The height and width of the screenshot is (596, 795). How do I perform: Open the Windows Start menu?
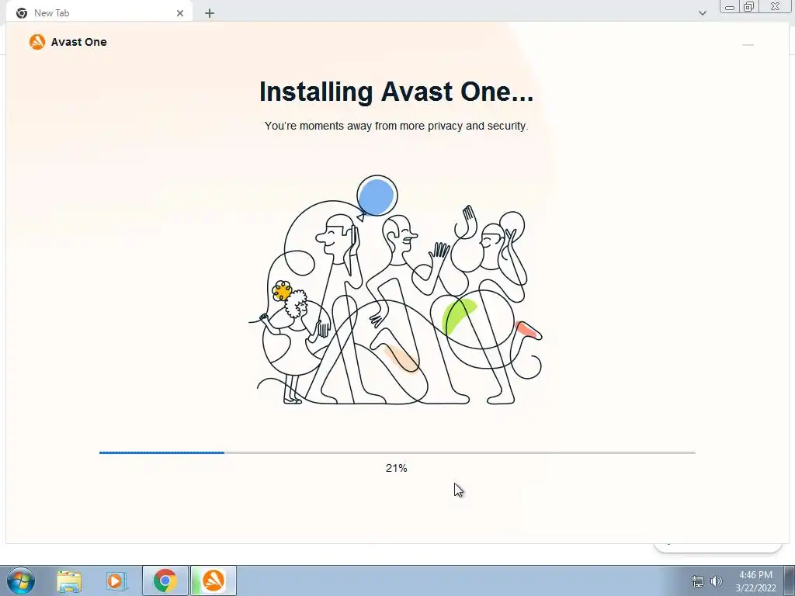pyautogui.click(x=21, y=580)
